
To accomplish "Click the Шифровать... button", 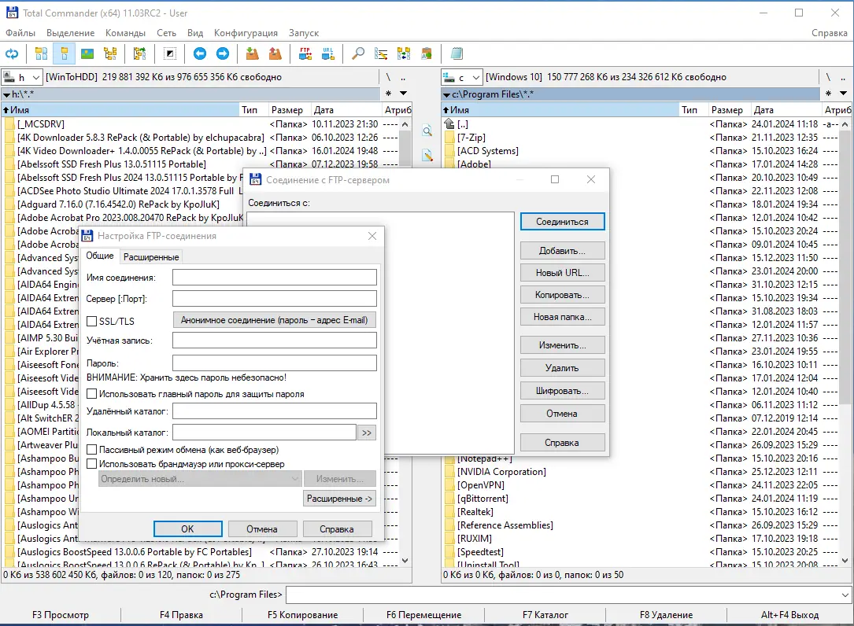I will (562, 391).
